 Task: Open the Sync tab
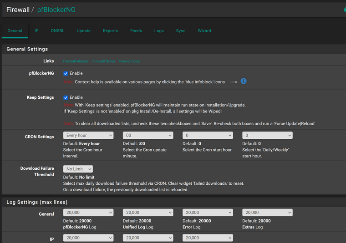[180, 30]
